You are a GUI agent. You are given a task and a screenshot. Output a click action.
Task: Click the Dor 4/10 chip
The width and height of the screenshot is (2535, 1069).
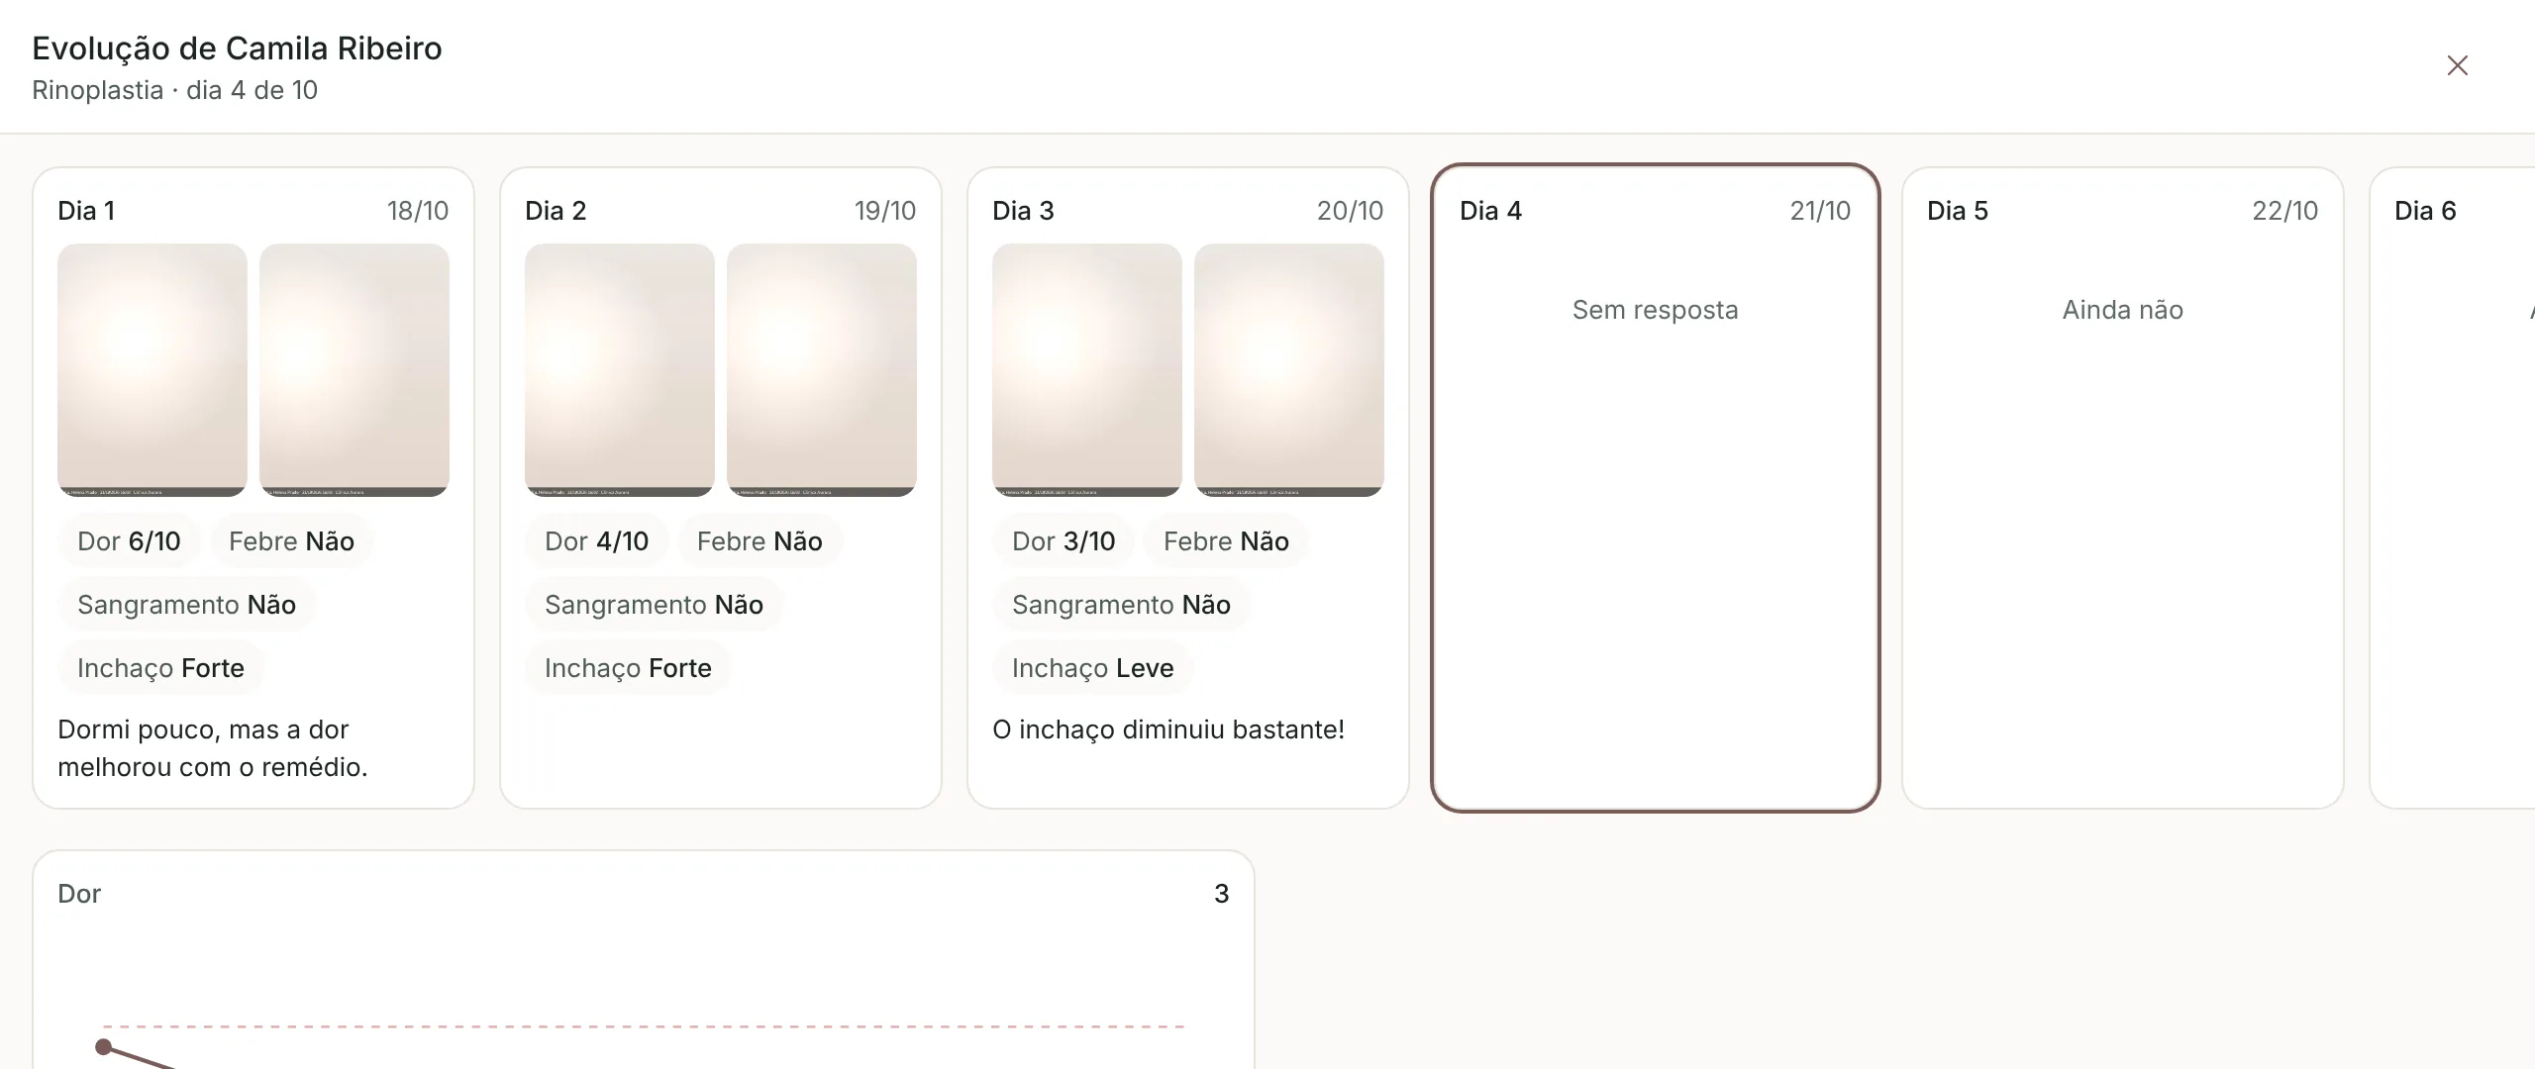(597, 541)
